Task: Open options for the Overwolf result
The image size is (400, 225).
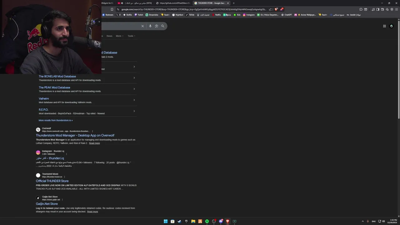Action: tap(92, 131)
